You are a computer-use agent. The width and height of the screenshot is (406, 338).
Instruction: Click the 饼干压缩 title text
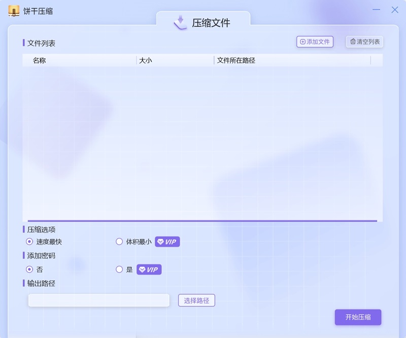pos(38,11)
